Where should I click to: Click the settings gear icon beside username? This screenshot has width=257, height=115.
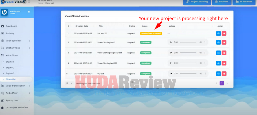(x=29, y=12)
